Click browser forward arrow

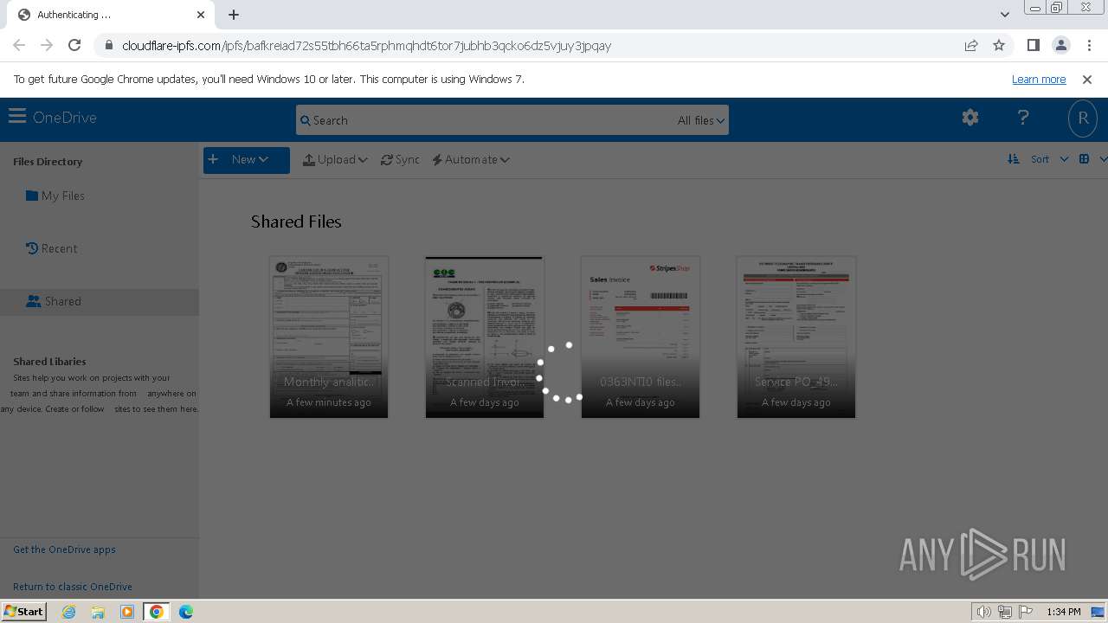[47, 45]
